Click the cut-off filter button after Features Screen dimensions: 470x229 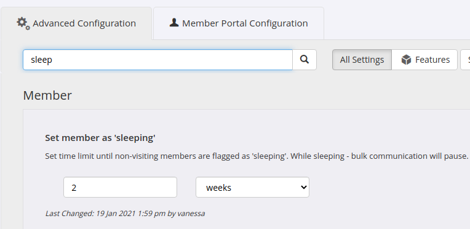click(x=466, y=60)
